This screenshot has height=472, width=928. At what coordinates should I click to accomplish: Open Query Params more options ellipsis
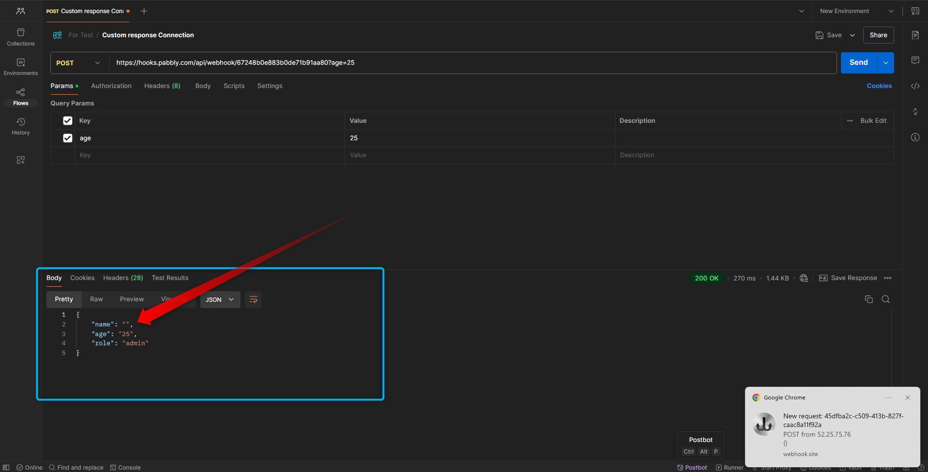coord(850,121)
